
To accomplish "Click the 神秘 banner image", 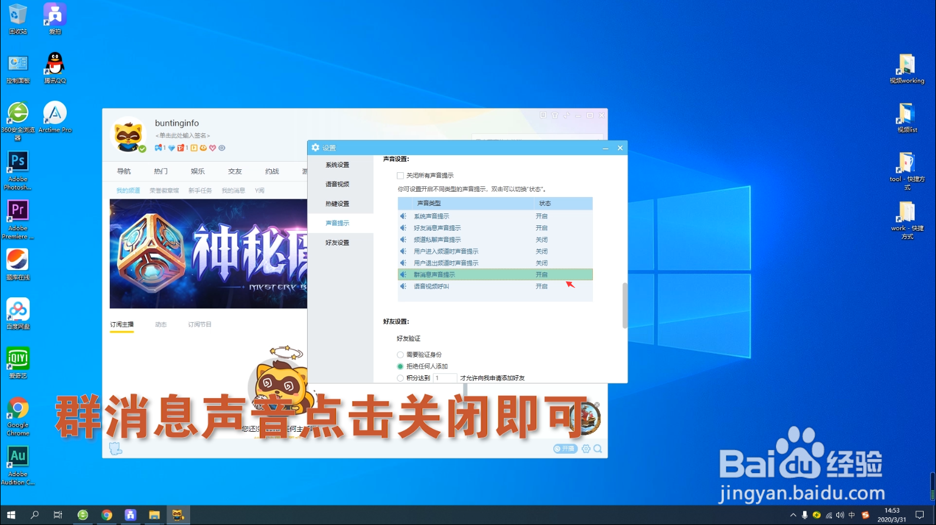I will [208, 254].
